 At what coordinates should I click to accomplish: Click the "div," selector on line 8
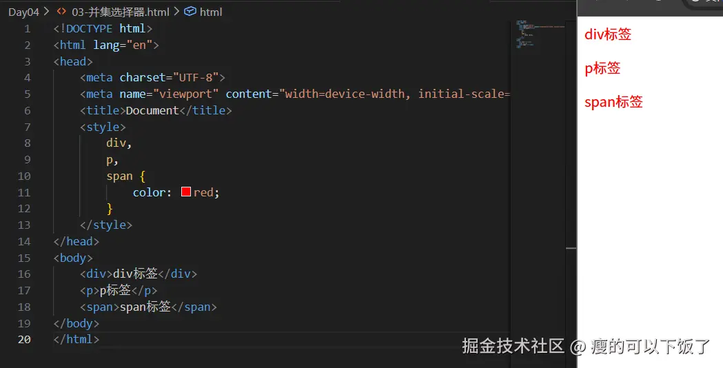coord(119,143)
